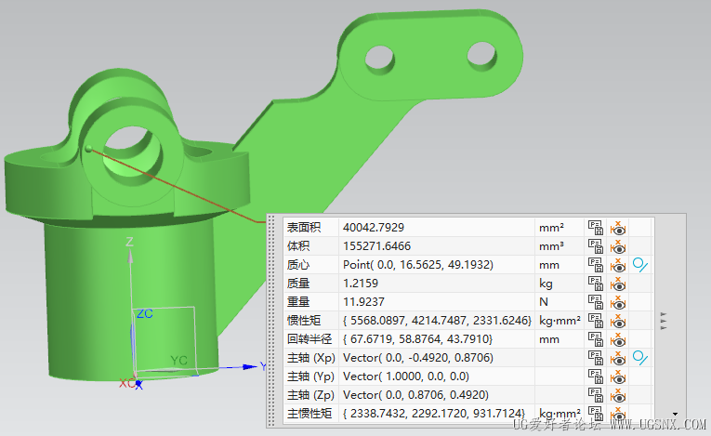
Task: Toggle the eye display icon for 回转半径
Action: pos(617,339)
